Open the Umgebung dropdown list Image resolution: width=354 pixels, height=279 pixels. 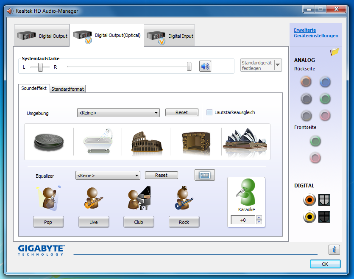click(x=118, y=113)
